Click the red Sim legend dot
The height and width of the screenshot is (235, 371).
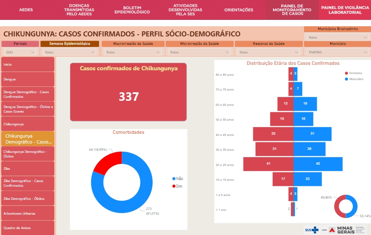point(174,186)
